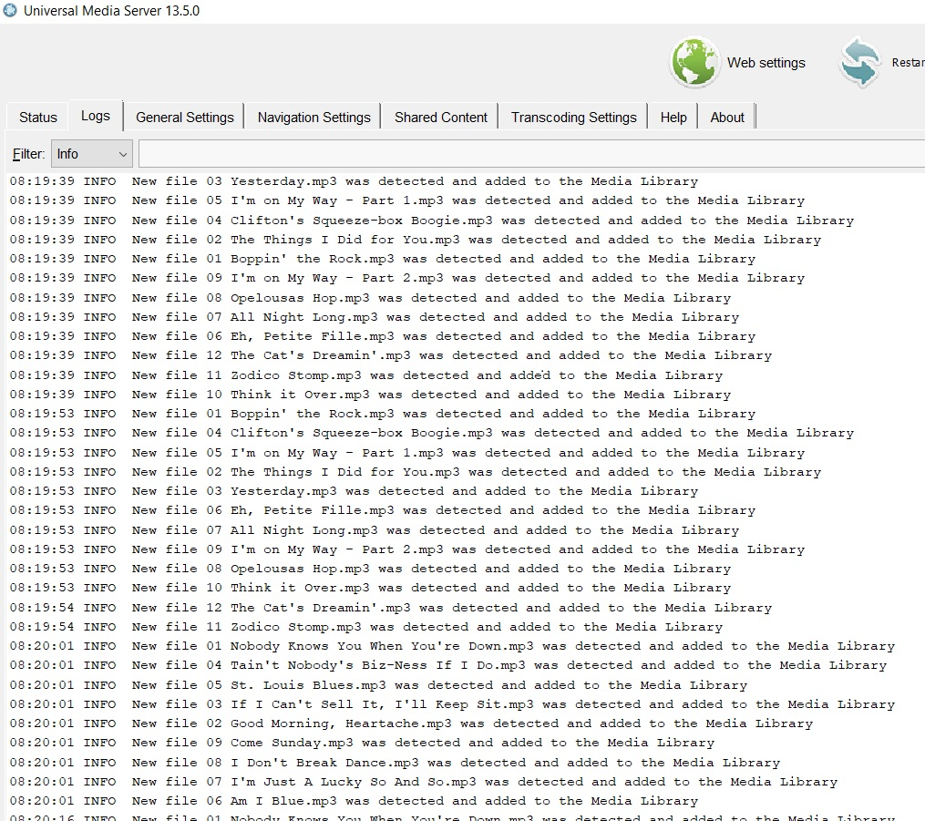
Task: Click the Web settings text label
Action: click(x=766, y=63)
